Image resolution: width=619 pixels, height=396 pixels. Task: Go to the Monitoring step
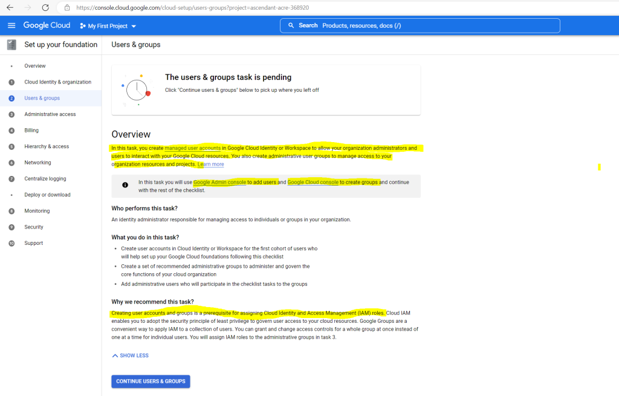[x=37, y=211]
